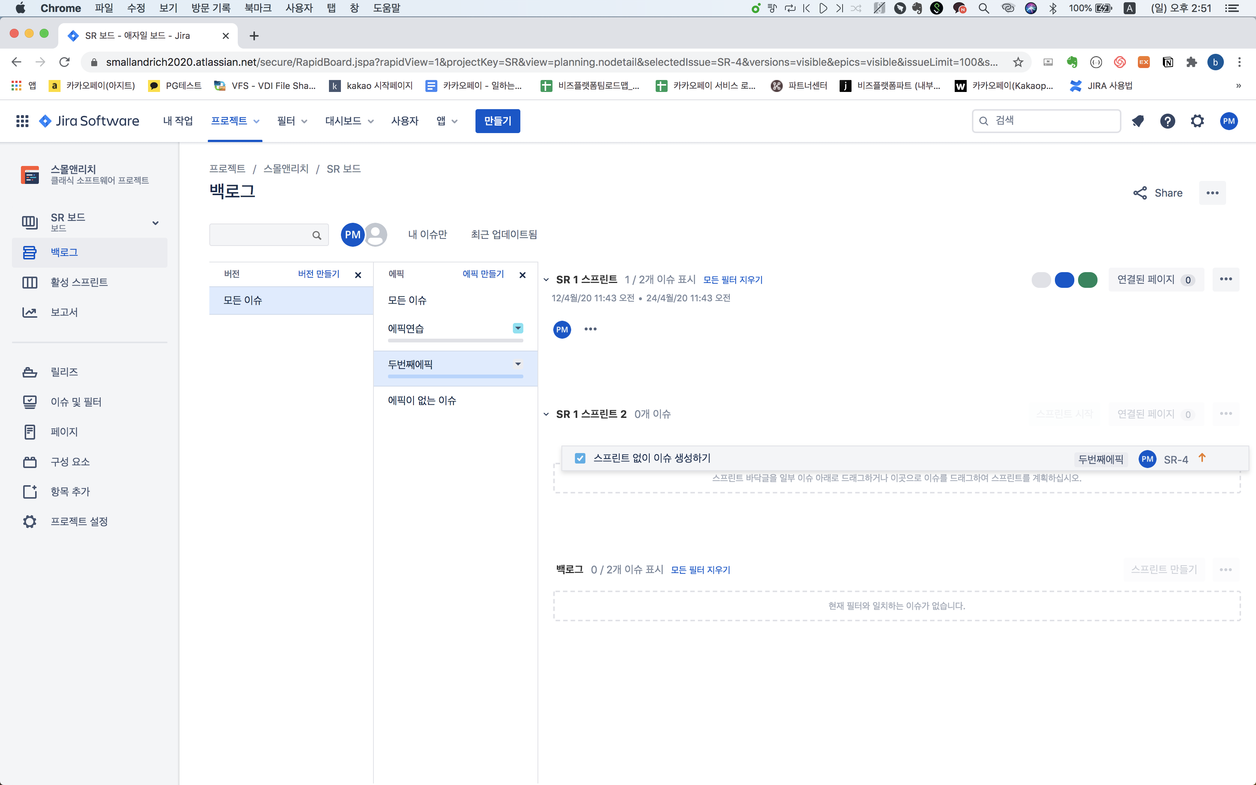This screenshot has height=785, width=1256.
Task: Click the notifications icon in Jira header
Action: (x=1138, y=121)
